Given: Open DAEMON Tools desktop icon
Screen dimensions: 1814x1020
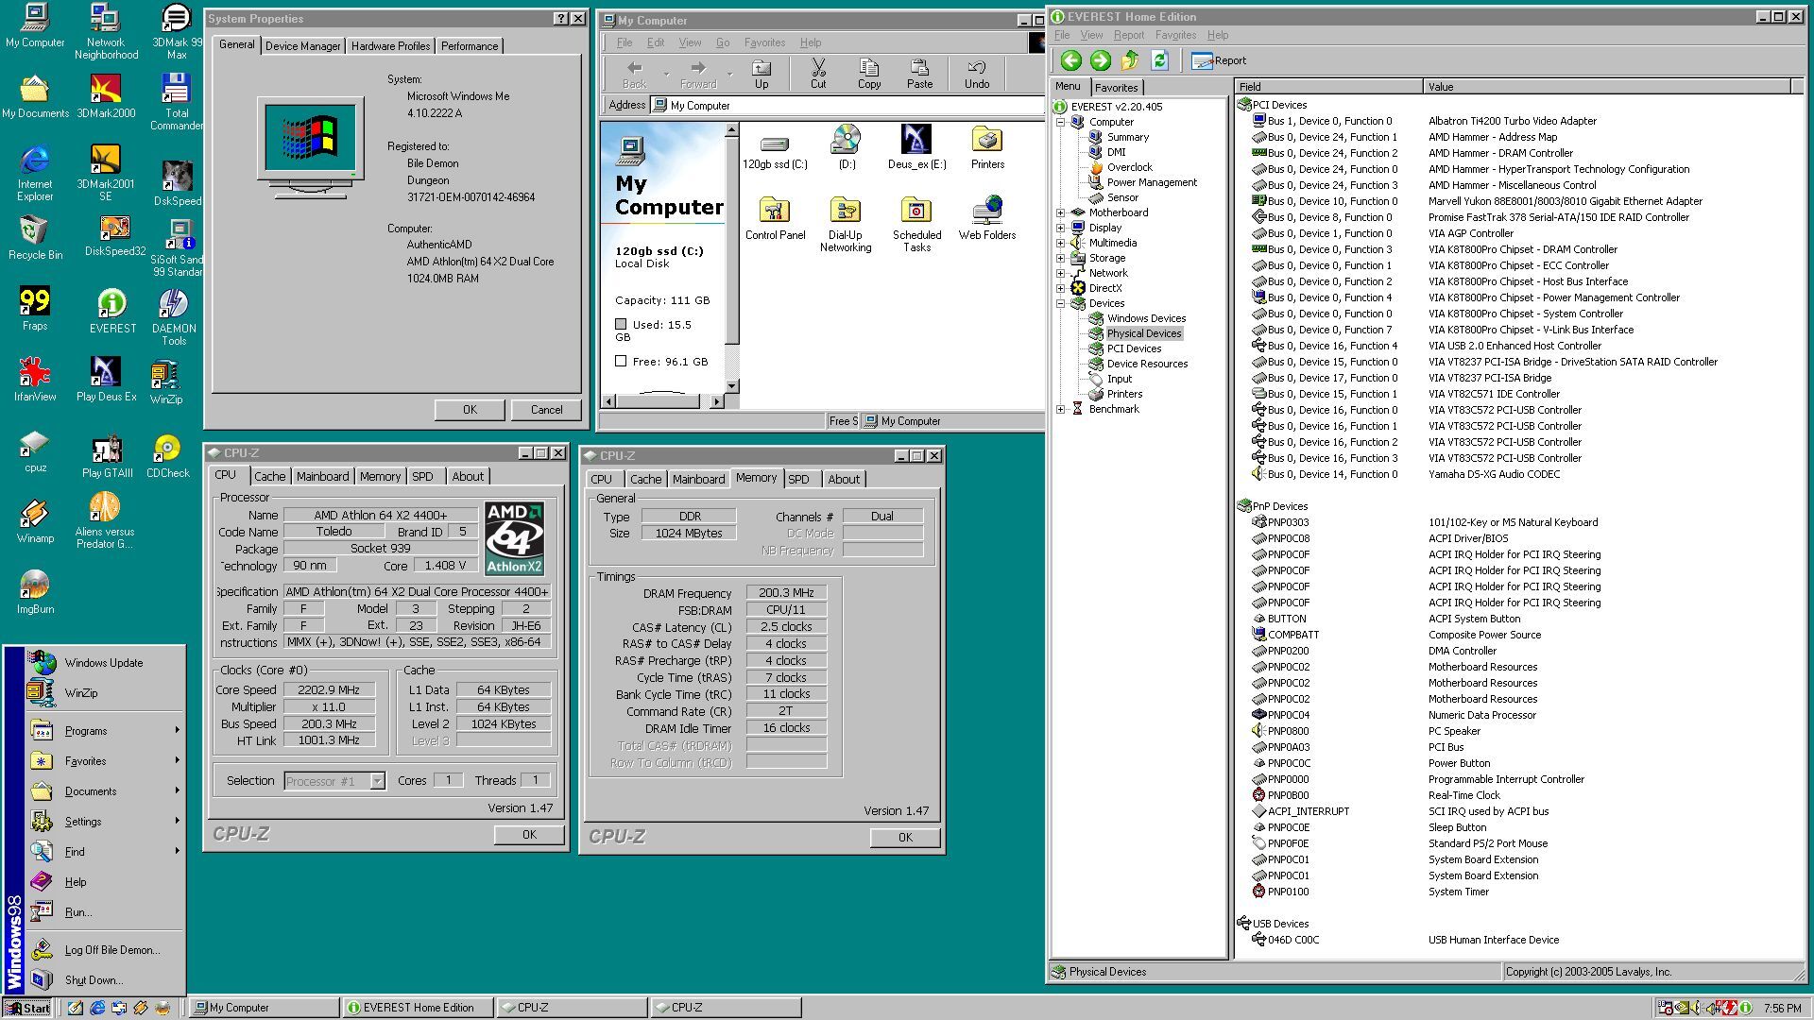Looking at the screenshot, I should (174, 317).
